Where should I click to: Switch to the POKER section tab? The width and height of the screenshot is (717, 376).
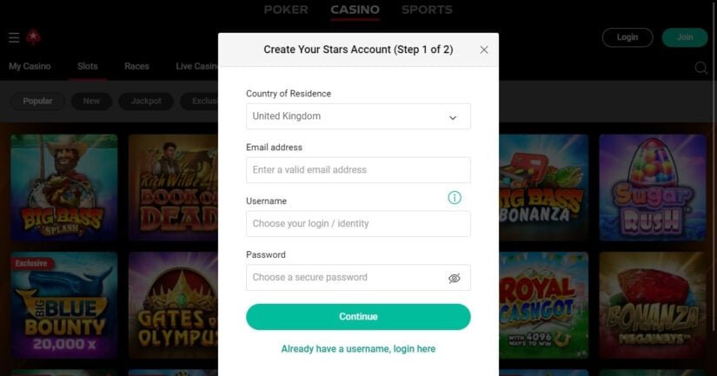pyautogui.click(x=286, y=10)
